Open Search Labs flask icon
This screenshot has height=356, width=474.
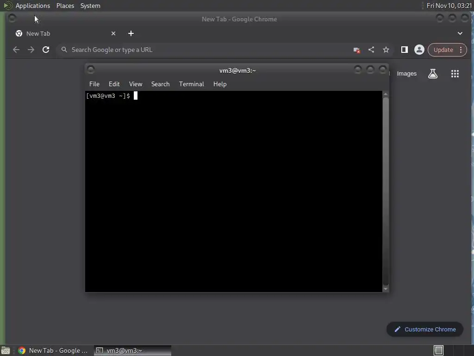coord(433,74)
